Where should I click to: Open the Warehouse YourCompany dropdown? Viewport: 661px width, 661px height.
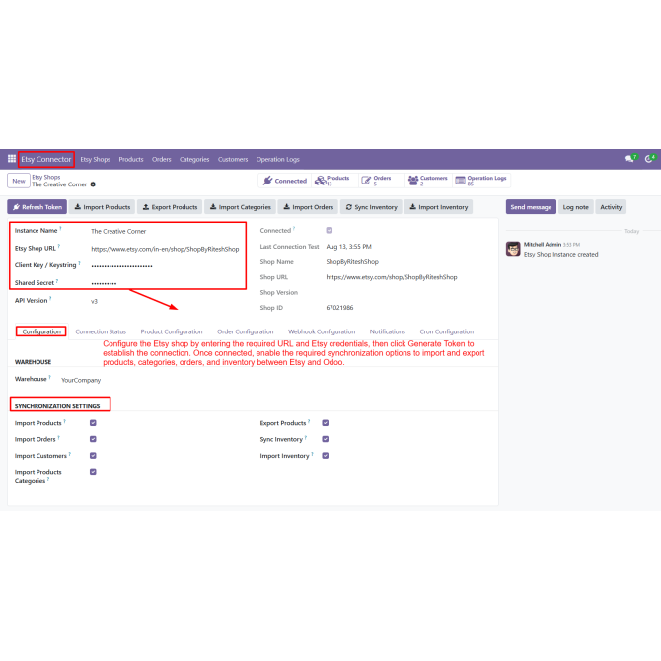coord(81,380)
